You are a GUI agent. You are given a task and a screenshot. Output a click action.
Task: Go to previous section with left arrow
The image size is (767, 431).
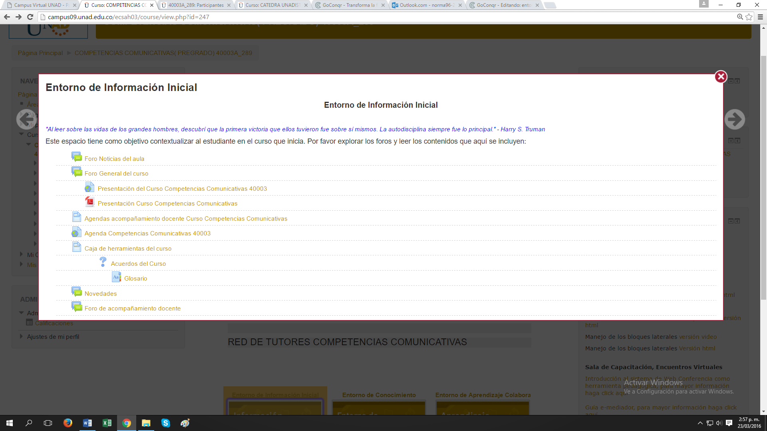[26, 119]
